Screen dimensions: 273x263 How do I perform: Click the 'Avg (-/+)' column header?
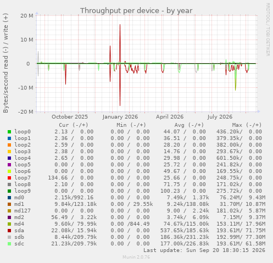pyautogui.click(x=189, y=125)
